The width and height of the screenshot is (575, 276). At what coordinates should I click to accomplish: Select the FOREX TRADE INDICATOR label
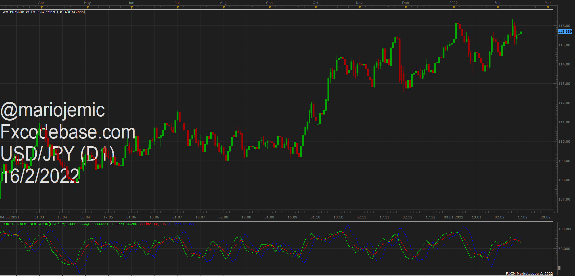[55, 224]
